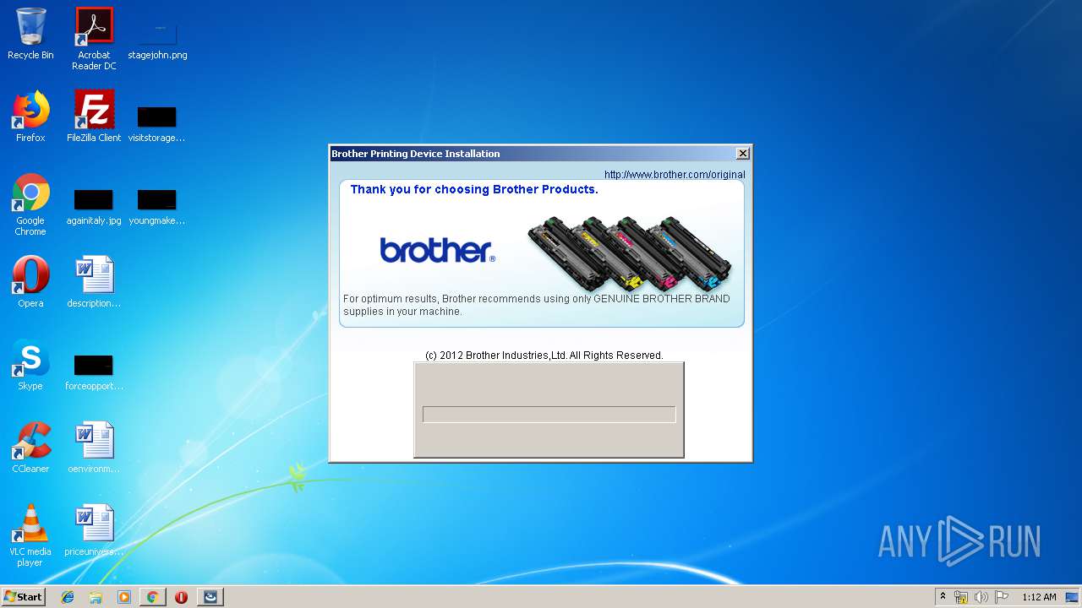Open Internet Explorer from taskbar

pyautogui.click(x=68, y=597)
